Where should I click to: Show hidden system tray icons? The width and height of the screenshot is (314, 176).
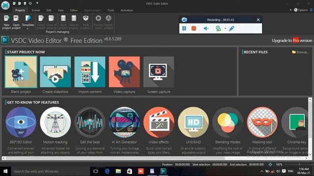262,171
